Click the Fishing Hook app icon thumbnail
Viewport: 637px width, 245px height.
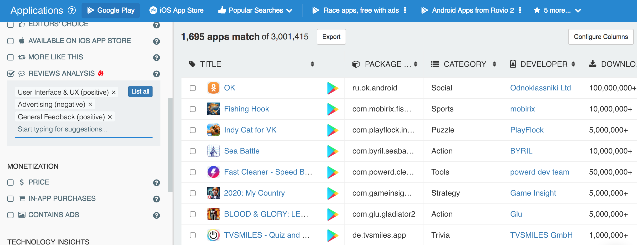point(214,109)
